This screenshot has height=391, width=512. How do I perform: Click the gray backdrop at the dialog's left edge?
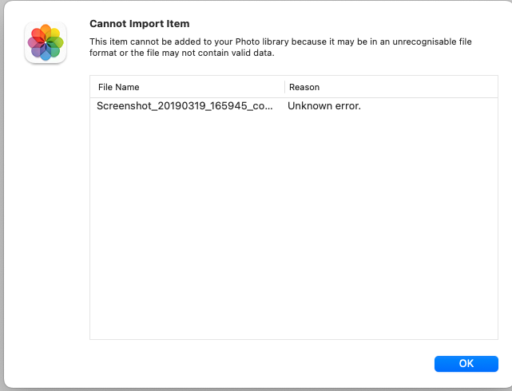pos(2,195)
